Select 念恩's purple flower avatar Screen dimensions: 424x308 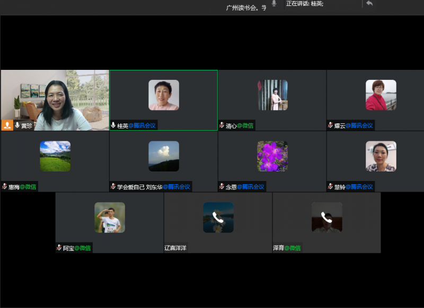pyautogui.click(x=272, y=156)
